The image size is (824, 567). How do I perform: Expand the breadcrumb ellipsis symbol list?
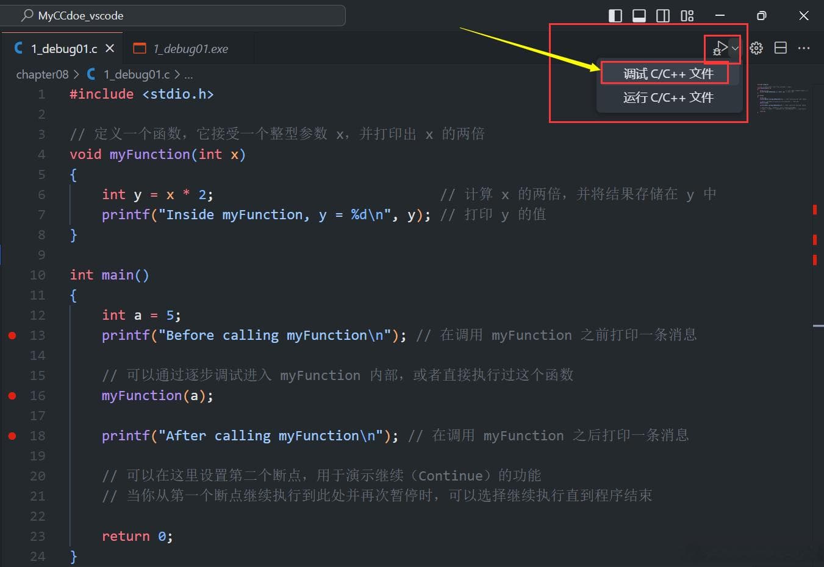click(188, 74)
